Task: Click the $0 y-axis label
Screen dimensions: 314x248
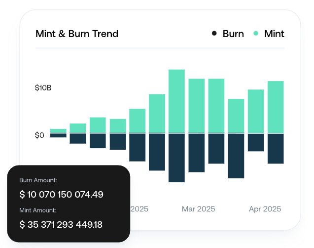Action: click(x=40, y=135)
